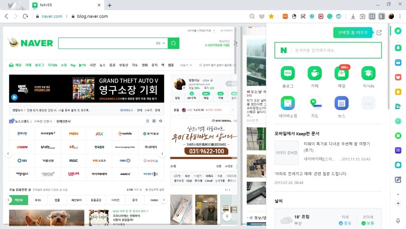Click the plus button to add sidebar app
406x229 pixels.
coord(398,203)
